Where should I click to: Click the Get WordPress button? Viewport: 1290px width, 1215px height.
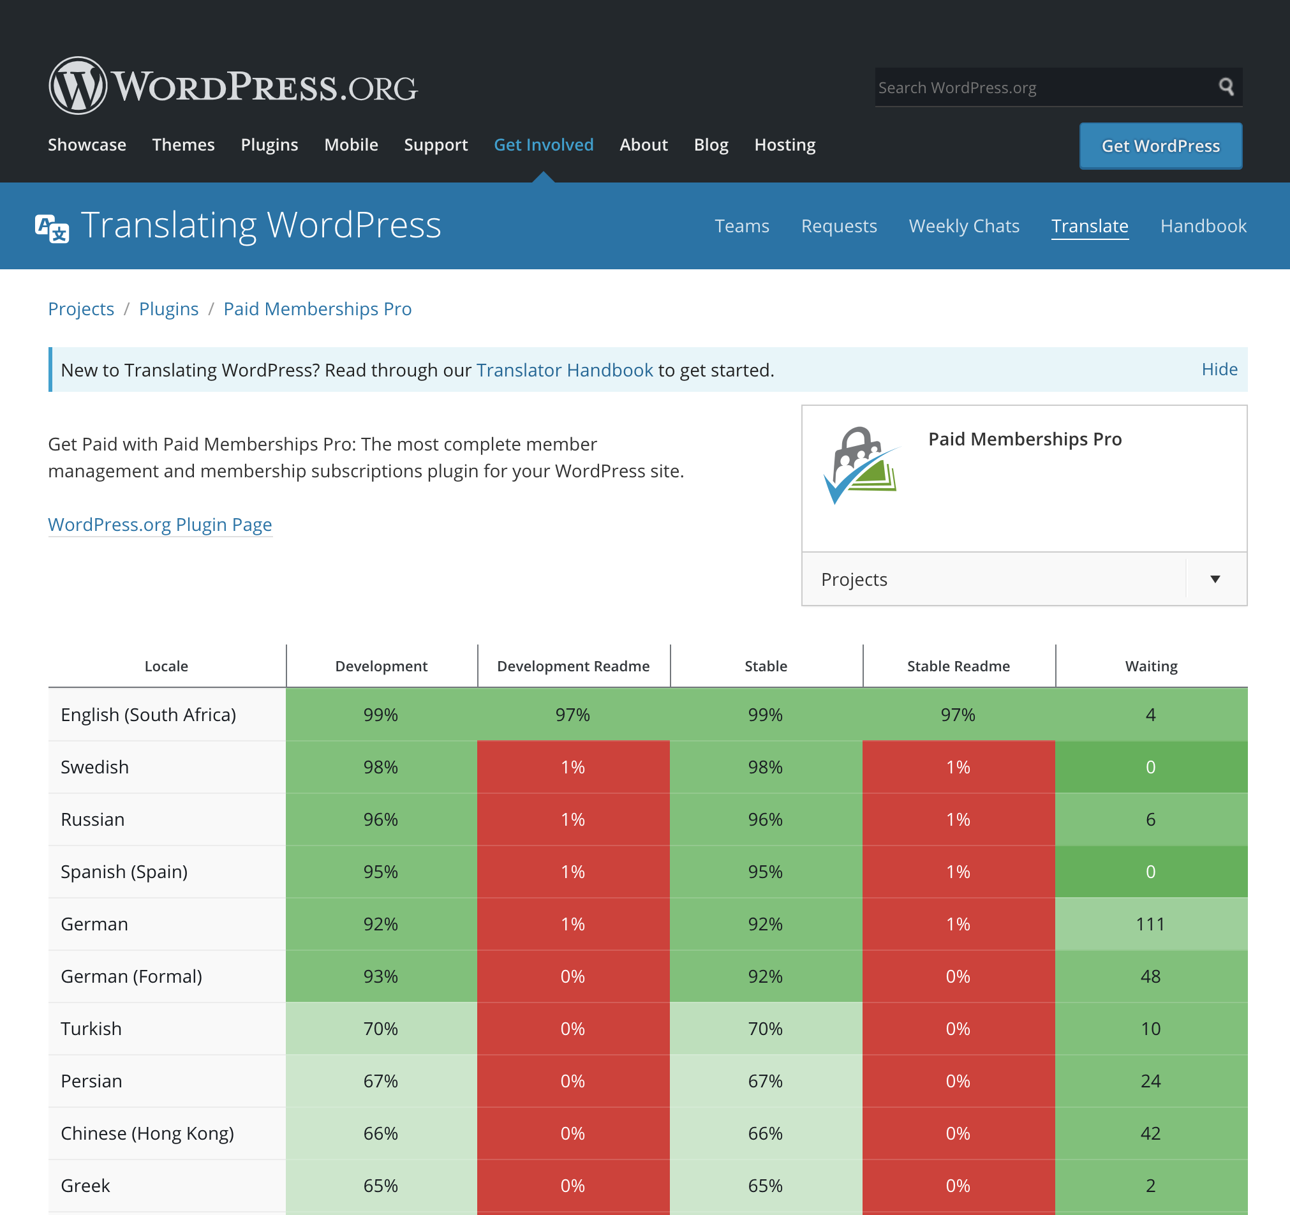tap(1161, 145)
